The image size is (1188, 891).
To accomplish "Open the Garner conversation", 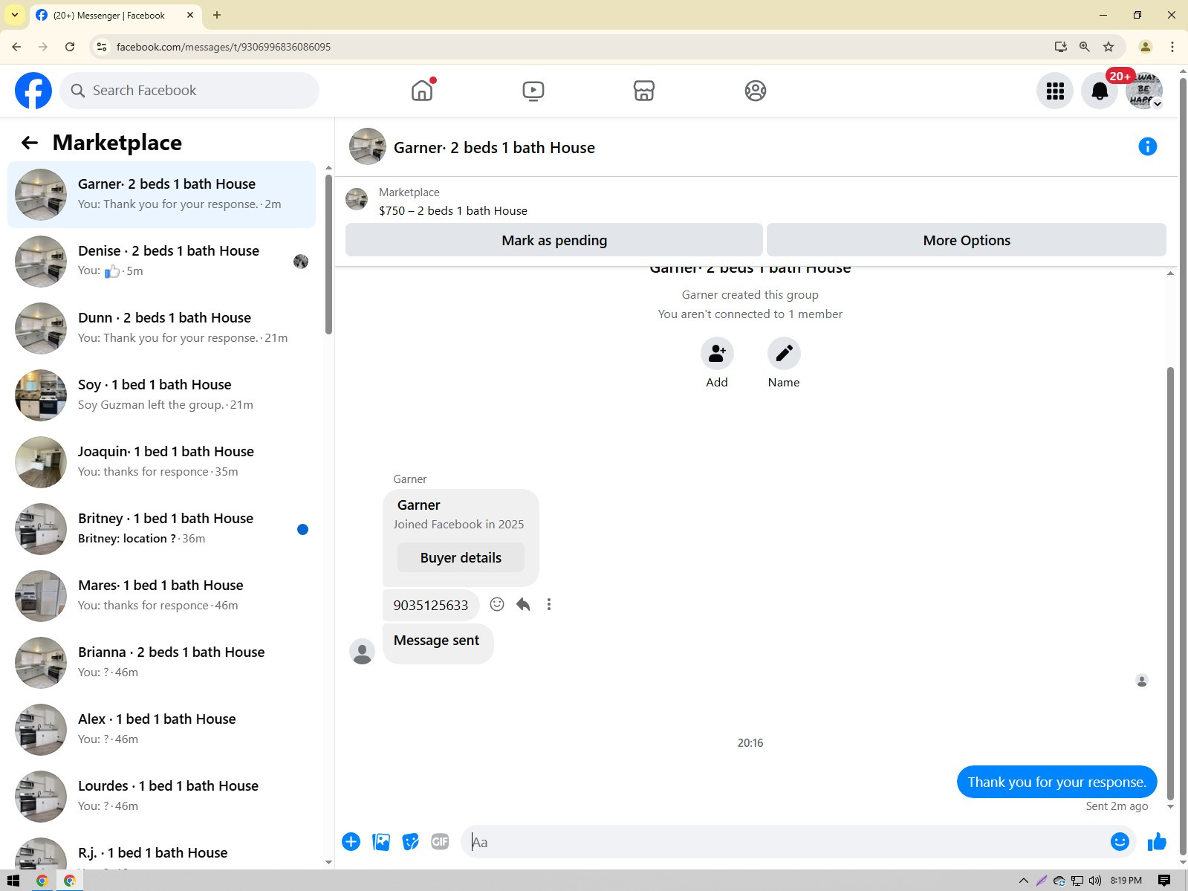I will [x=161, y=195].
